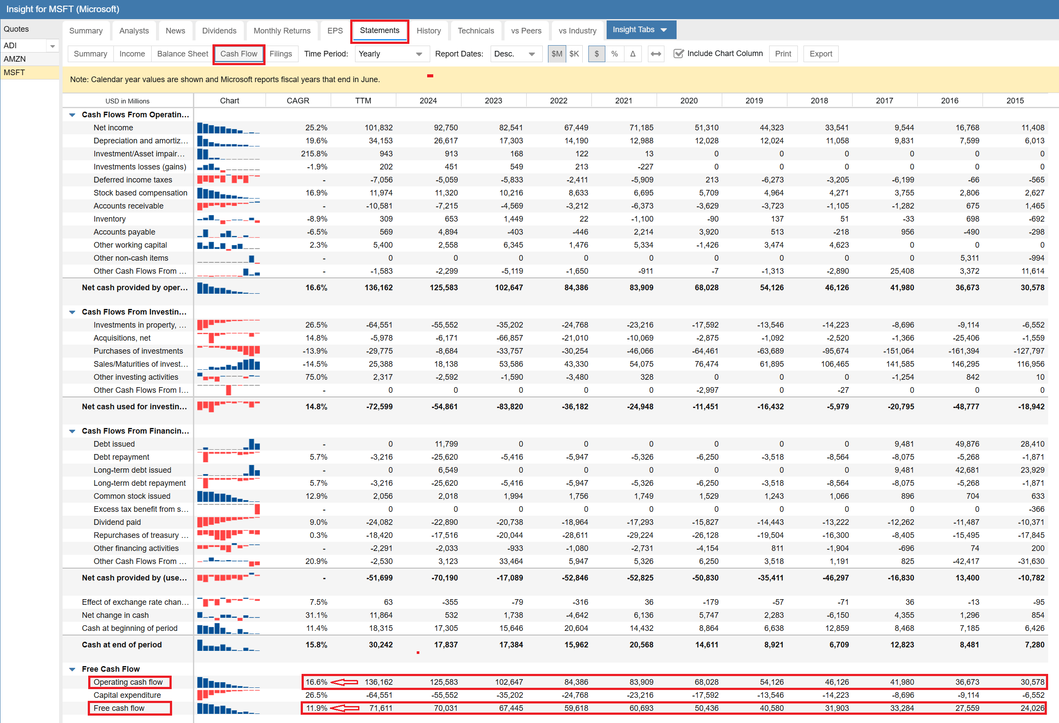Switch to the Dividends tab
1059x723 pixels.
coord(219,30)
